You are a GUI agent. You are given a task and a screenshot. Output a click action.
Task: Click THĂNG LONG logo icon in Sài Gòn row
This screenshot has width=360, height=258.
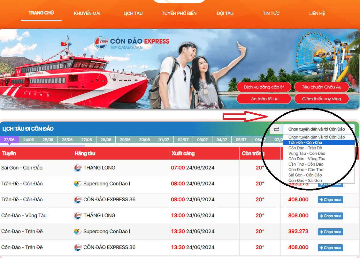[78, 168]
